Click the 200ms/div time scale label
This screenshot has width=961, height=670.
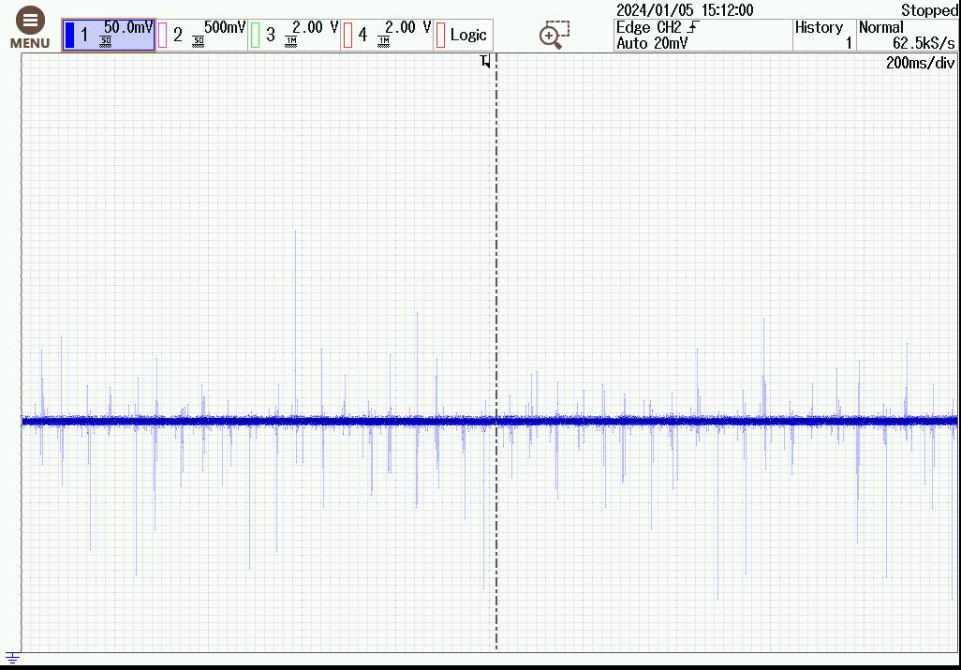click(920, 63)
